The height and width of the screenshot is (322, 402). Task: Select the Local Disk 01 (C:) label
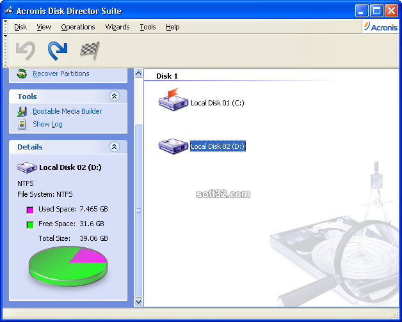click(218, 103)
